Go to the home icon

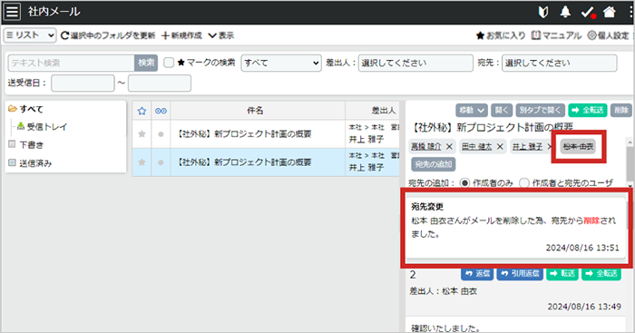[x=609, y=12]
